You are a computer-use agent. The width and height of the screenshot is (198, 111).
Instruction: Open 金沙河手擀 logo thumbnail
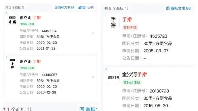(113, 77)
